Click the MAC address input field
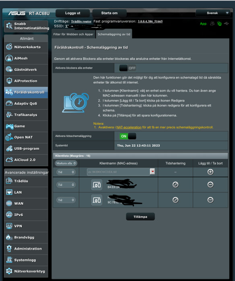 [x=118, y=172]
